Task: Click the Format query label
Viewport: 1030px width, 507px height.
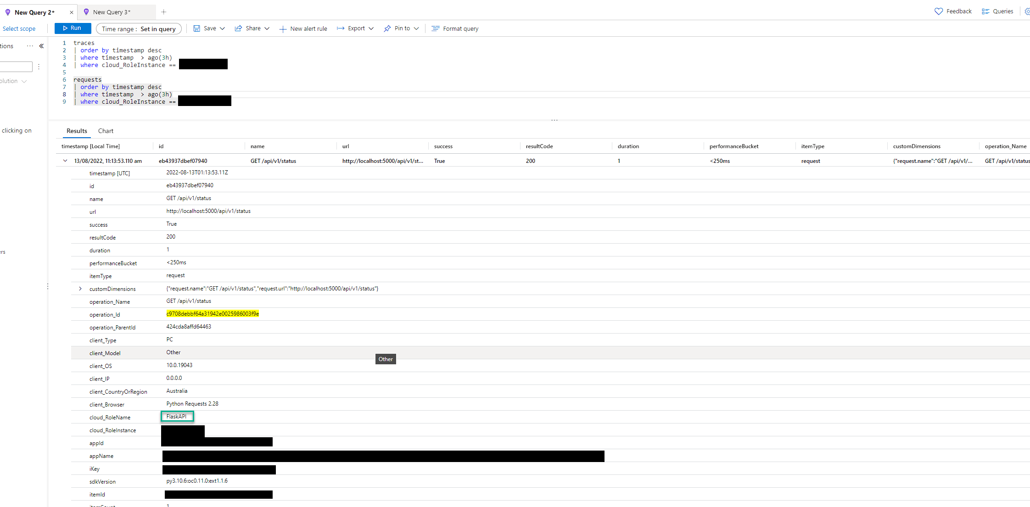Action: coord(461,29)
